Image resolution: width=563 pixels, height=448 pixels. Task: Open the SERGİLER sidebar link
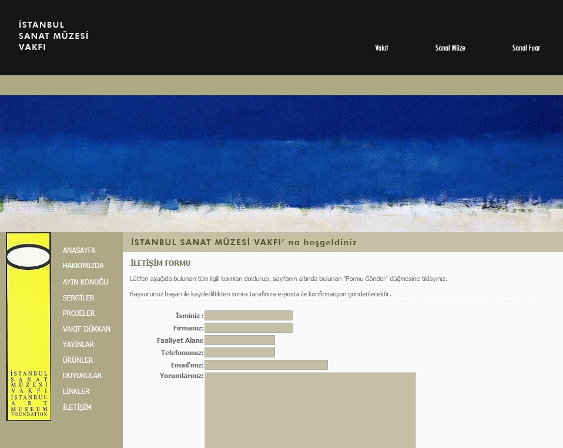tap(78, 298)
